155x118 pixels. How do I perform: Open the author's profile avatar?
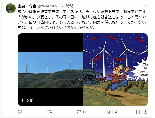point(11,8)
